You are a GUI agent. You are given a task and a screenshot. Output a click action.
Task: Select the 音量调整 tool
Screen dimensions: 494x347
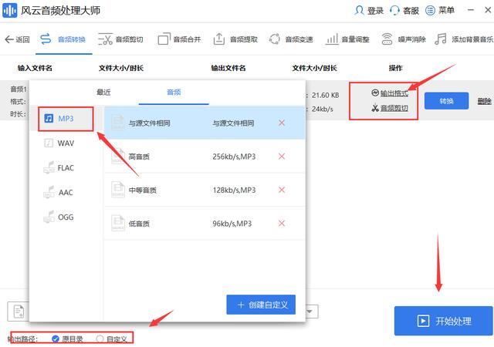[347, 39]
